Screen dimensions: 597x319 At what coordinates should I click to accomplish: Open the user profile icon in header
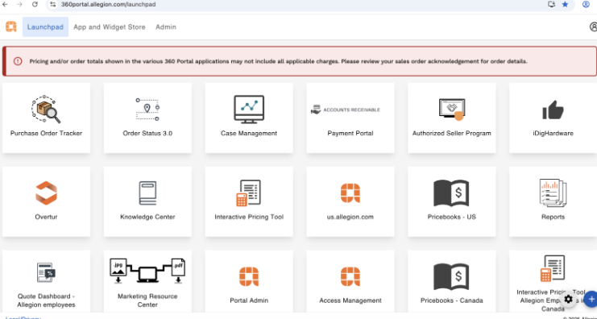[x=593, y=27]
